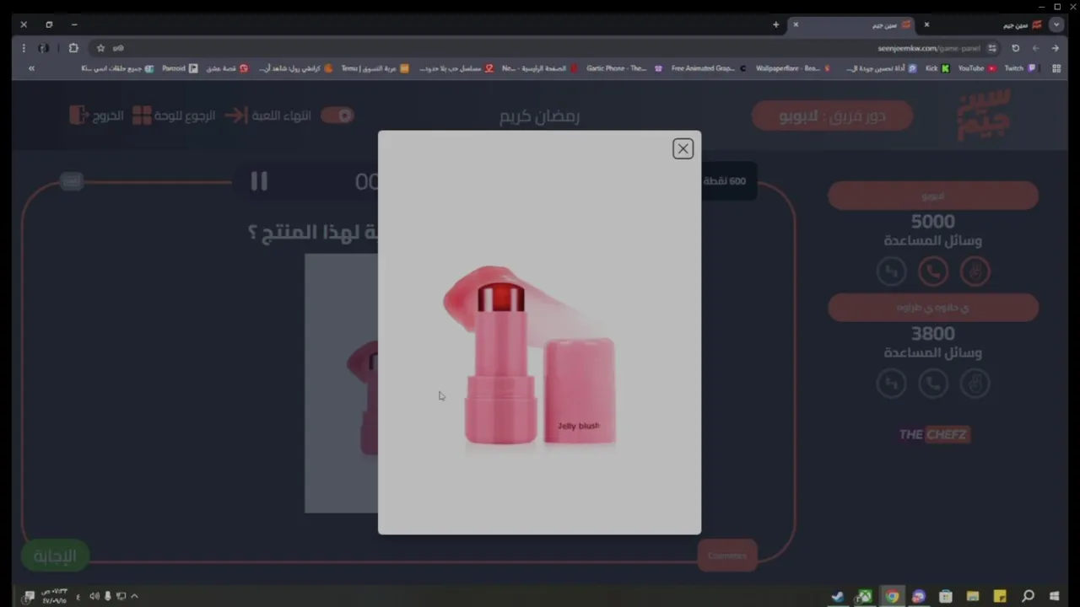Reveal the answer with الإجابة button

(x=55, y=556)
